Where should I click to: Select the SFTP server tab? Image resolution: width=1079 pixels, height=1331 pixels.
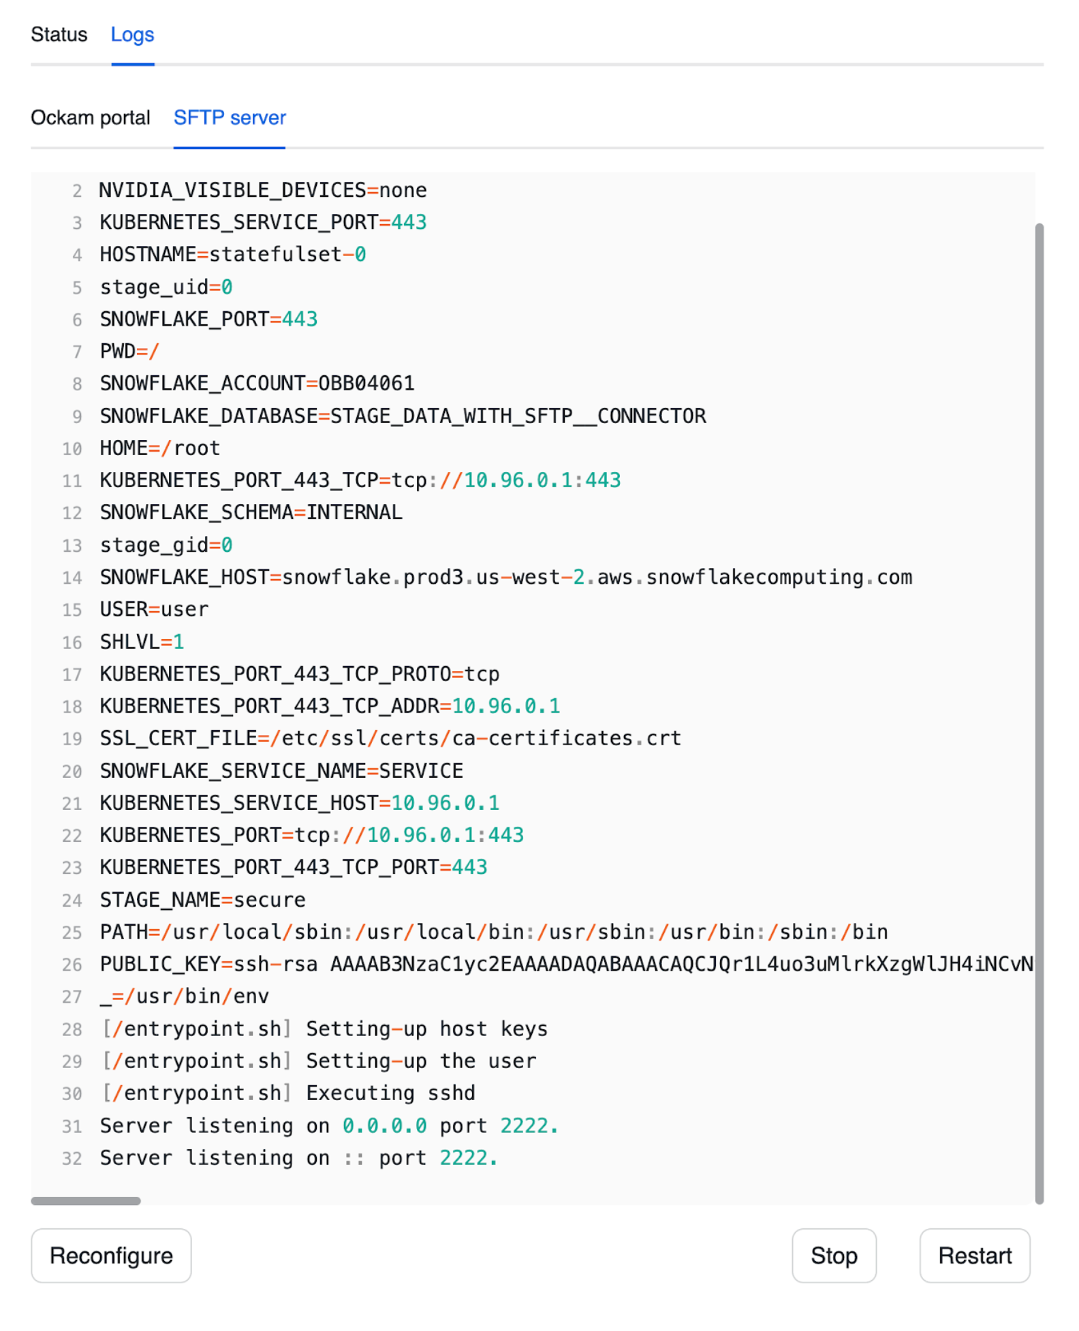(230, 118)
